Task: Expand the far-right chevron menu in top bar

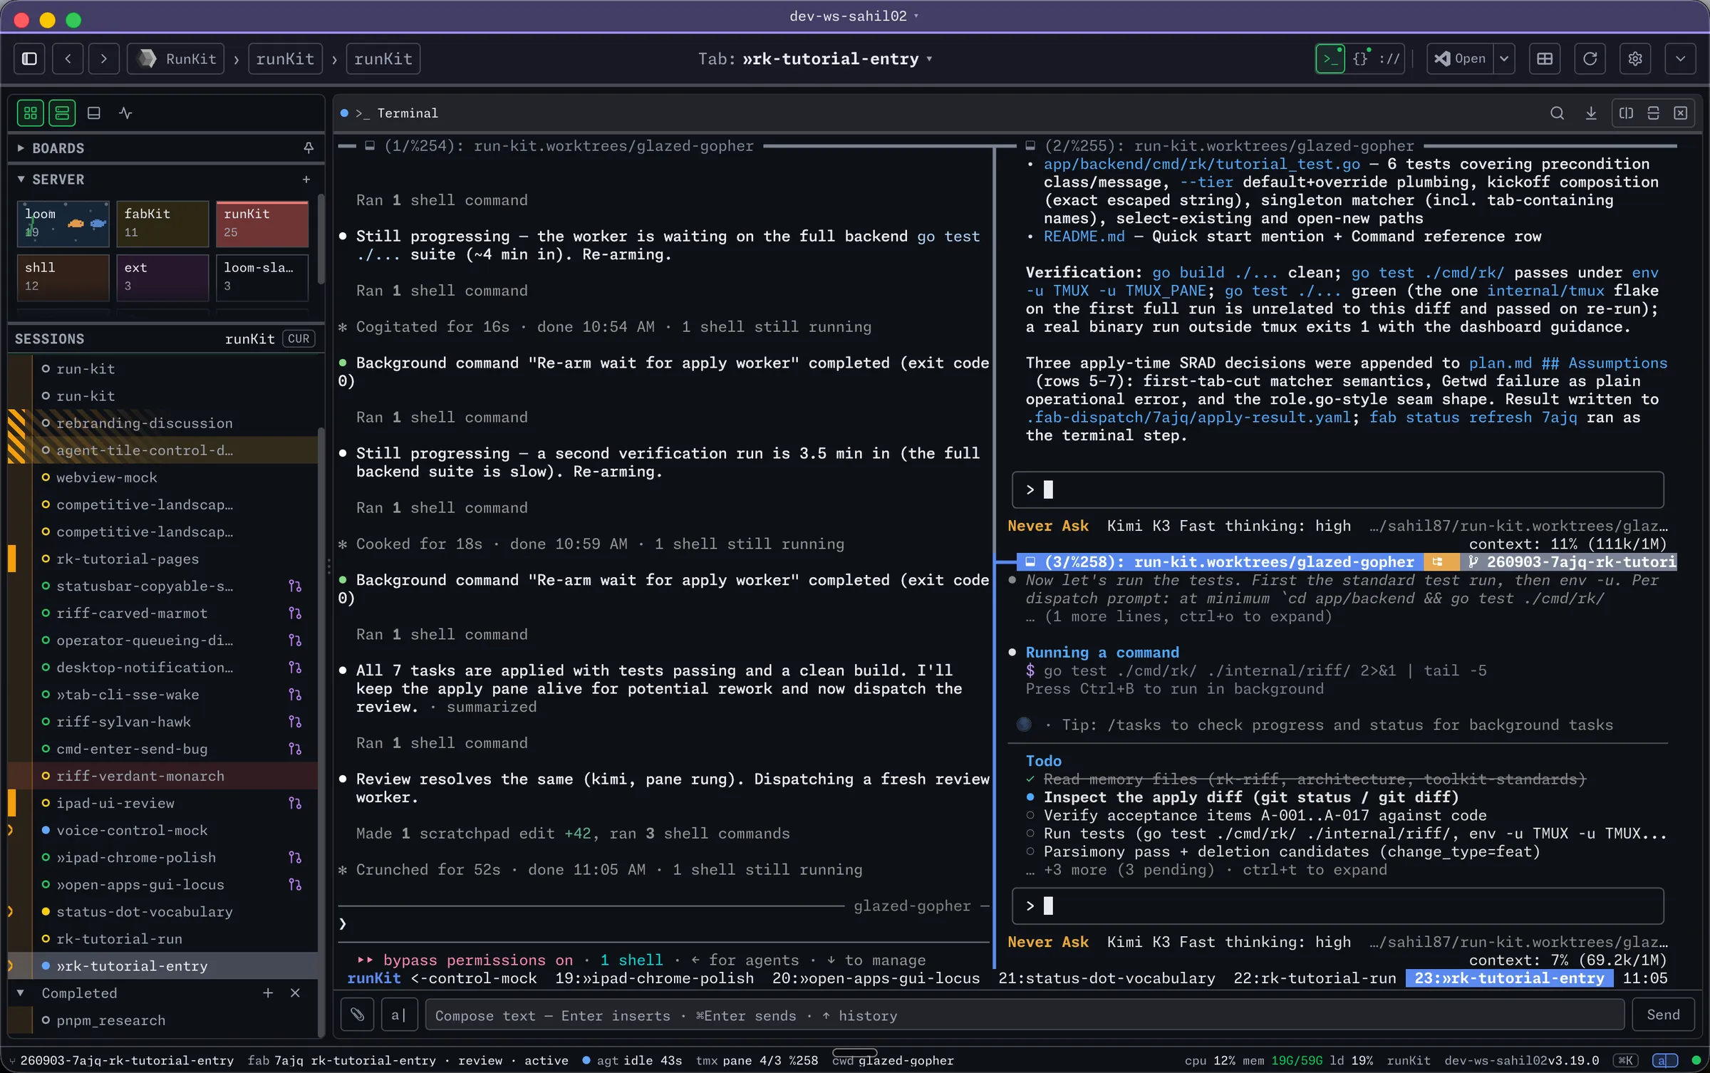Action: click(1681, 58)
